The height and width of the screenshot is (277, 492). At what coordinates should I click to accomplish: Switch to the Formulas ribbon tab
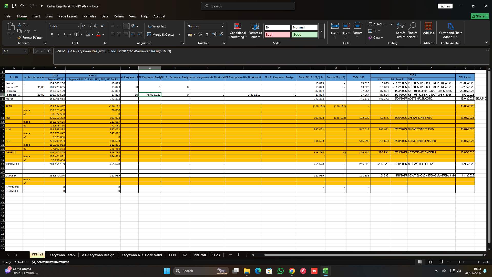(x=89, y=16)
